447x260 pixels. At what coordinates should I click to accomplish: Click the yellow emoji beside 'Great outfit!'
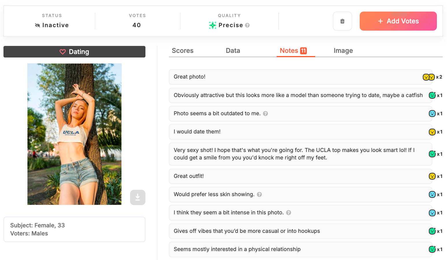432,176
